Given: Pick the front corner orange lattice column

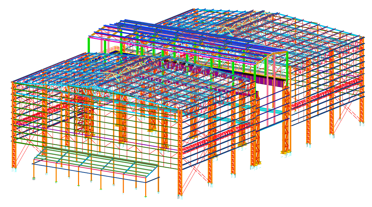Looking at the screenshot, I should (x=180, y=153).
